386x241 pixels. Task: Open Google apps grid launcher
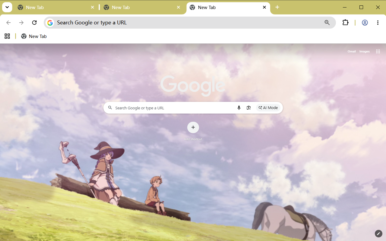(378, 52)
